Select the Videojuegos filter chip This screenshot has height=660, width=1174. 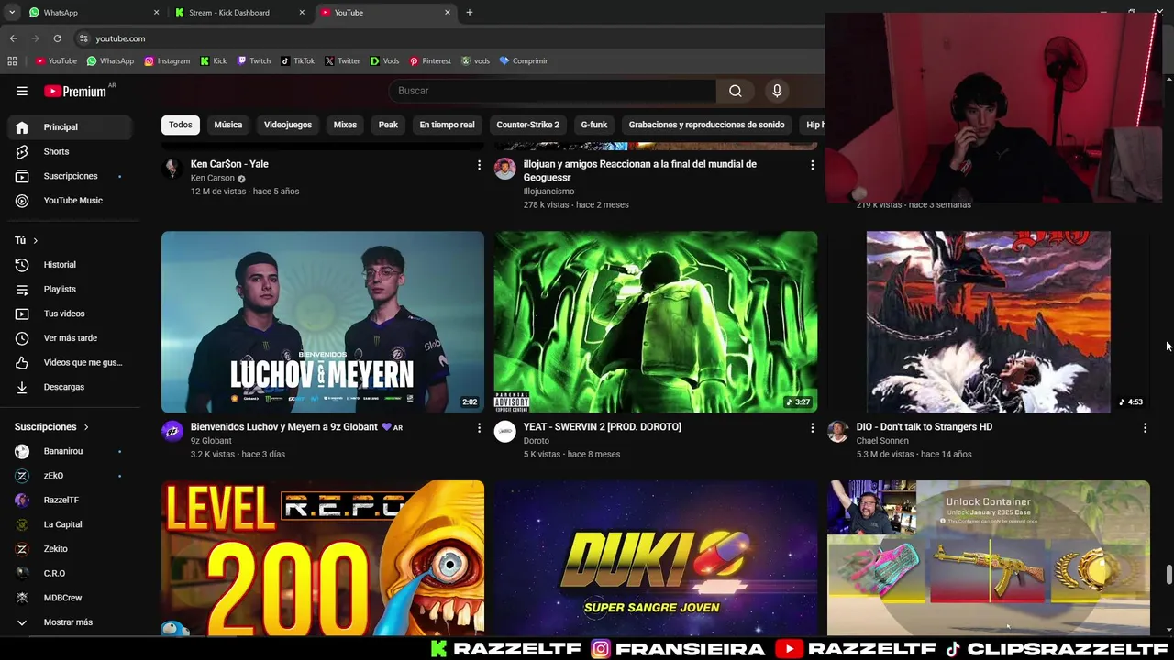tap(288, 125)
